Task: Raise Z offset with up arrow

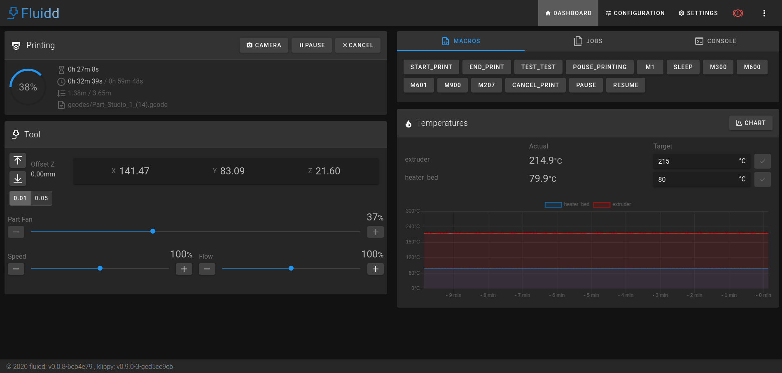Action: (x=18, y=160)
